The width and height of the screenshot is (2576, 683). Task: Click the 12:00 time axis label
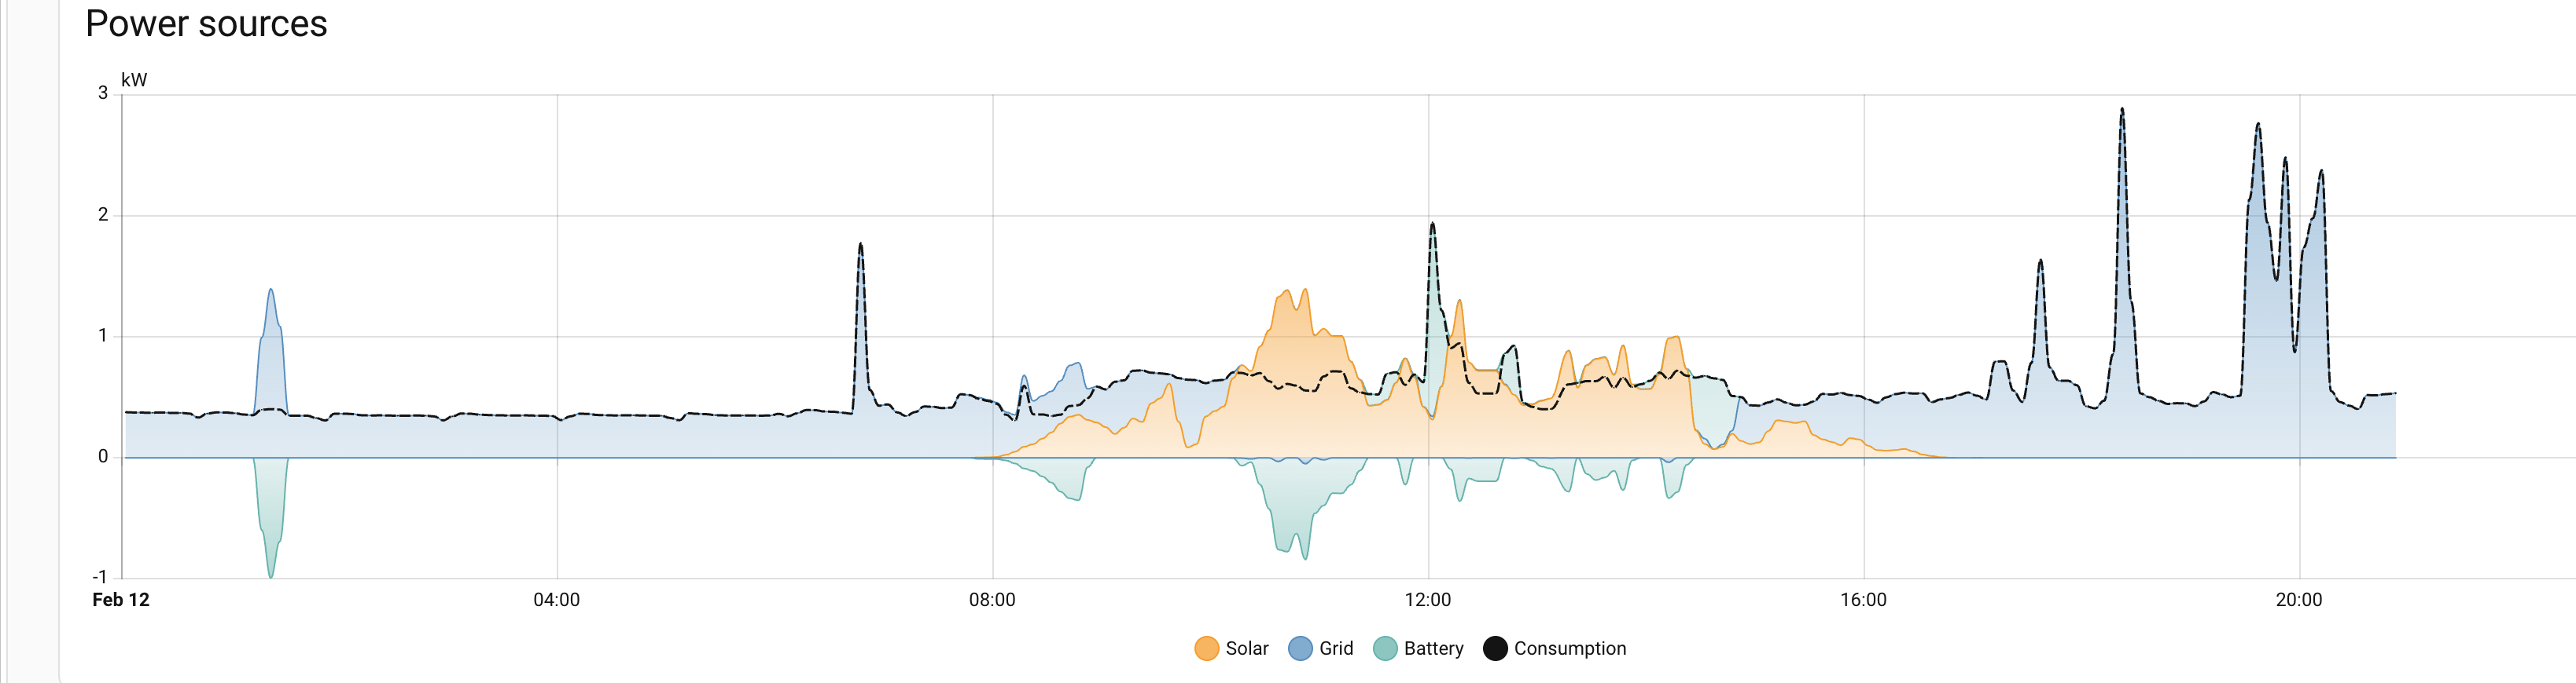(1427, 600)
